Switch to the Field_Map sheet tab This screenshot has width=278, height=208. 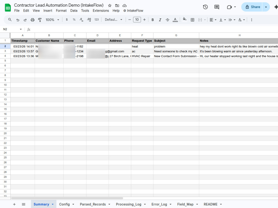pos(185,204)
